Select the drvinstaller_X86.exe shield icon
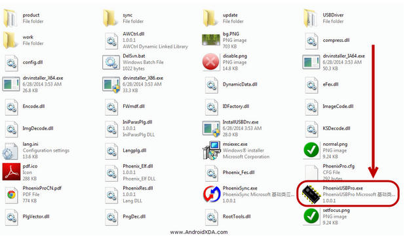 pos(111,85)
